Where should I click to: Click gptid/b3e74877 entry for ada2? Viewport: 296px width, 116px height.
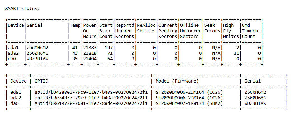click(x=91, y=98)
